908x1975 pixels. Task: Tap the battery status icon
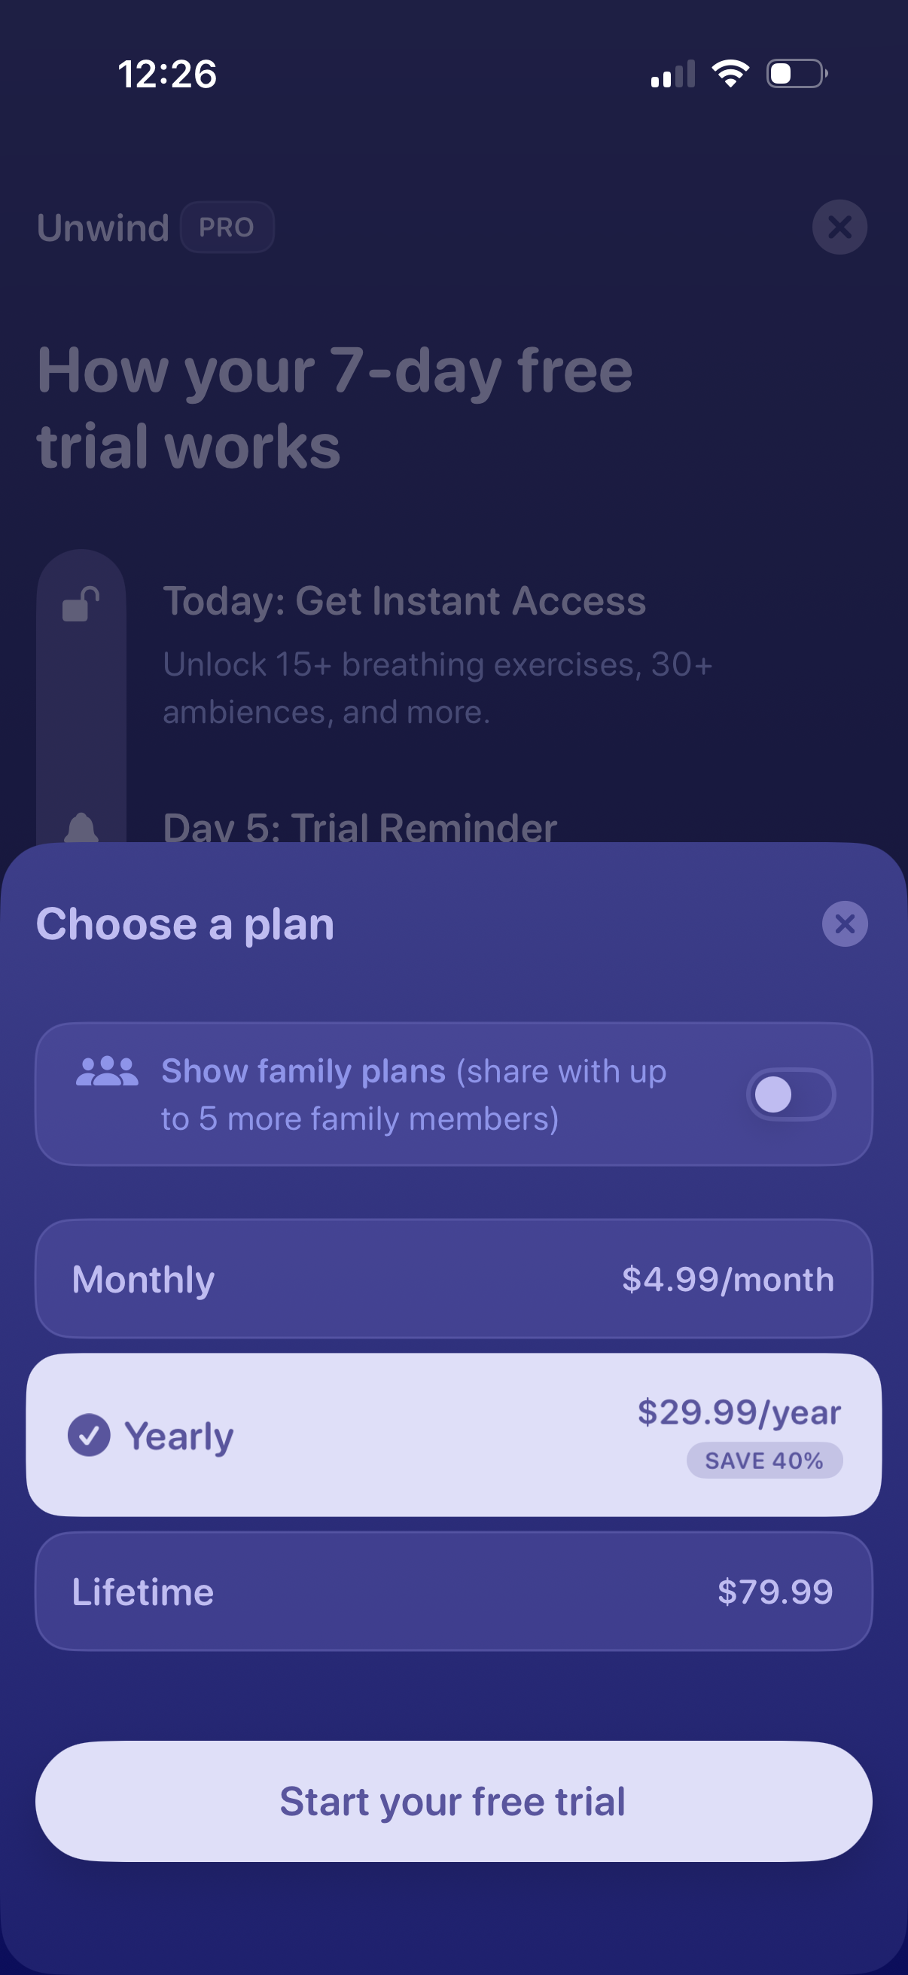pyautogui.click(x=797, y=74)
